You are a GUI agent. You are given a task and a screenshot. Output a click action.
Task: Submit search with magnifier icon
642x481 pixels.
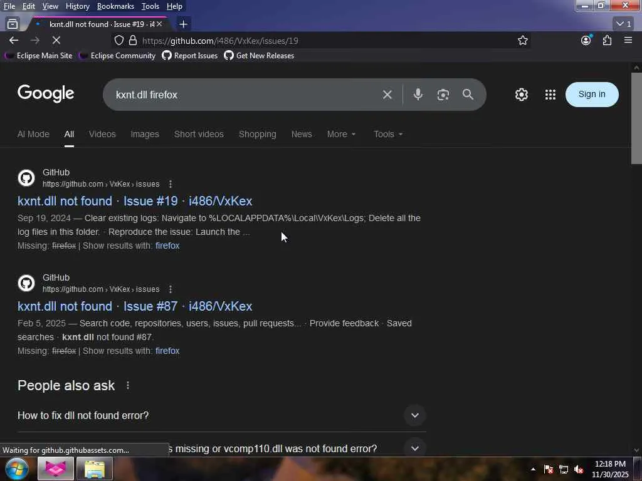[468, 95]
